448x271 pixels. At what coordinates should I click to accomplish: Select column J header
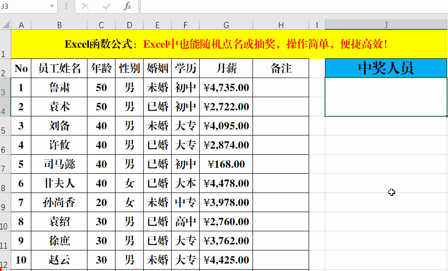click(386, 25)
